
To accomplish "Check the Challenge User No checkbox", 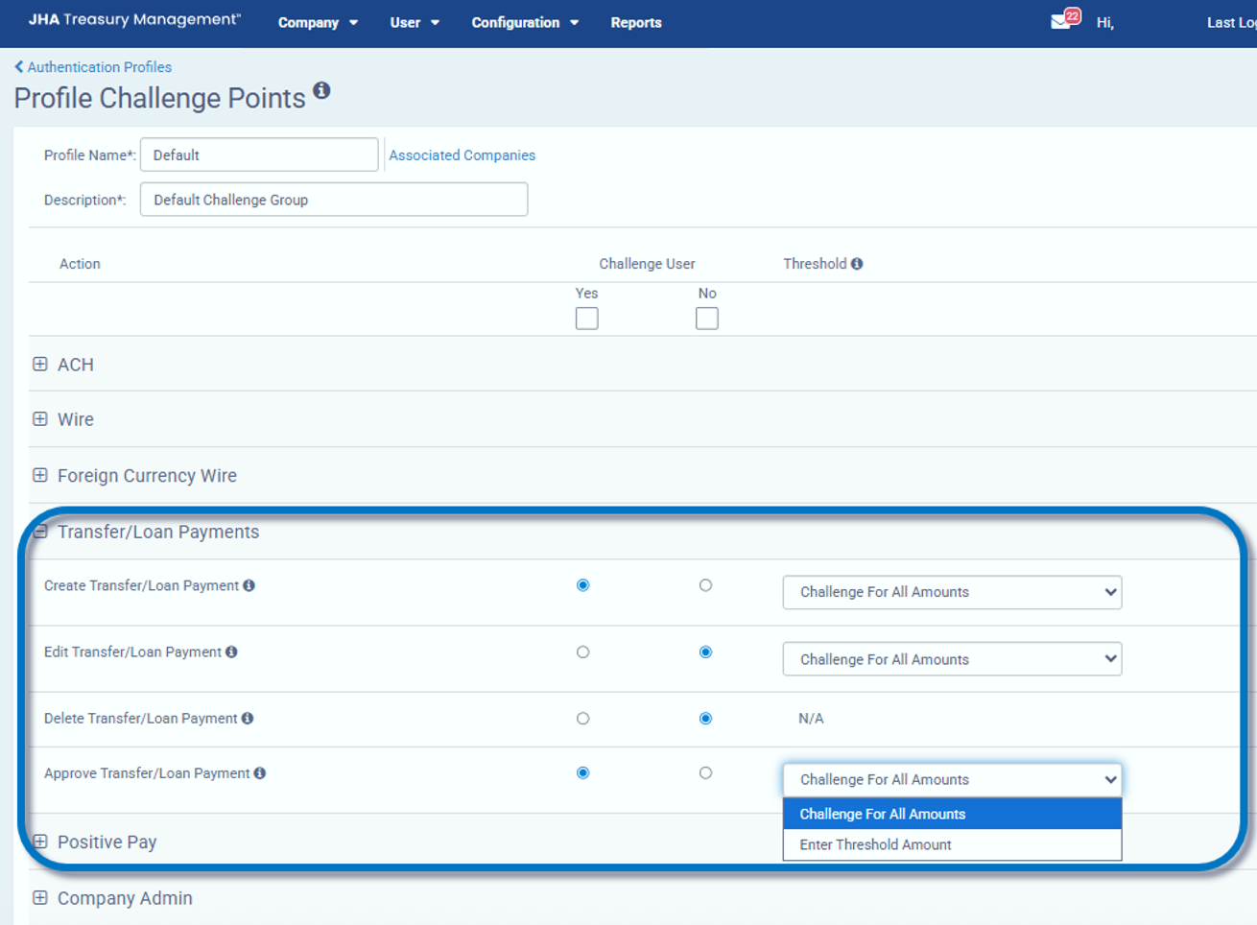I will 706,319.
